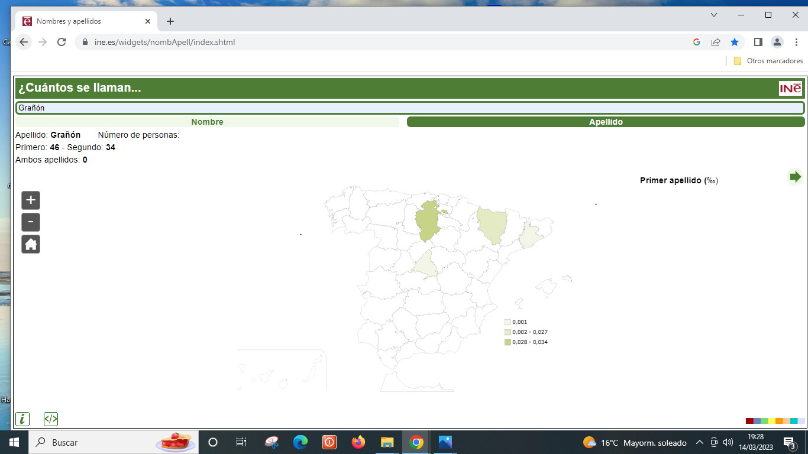Open the Chrome side panel
Image resolution: width=808 pixels, height=454 pixels.
click(758, 42)
